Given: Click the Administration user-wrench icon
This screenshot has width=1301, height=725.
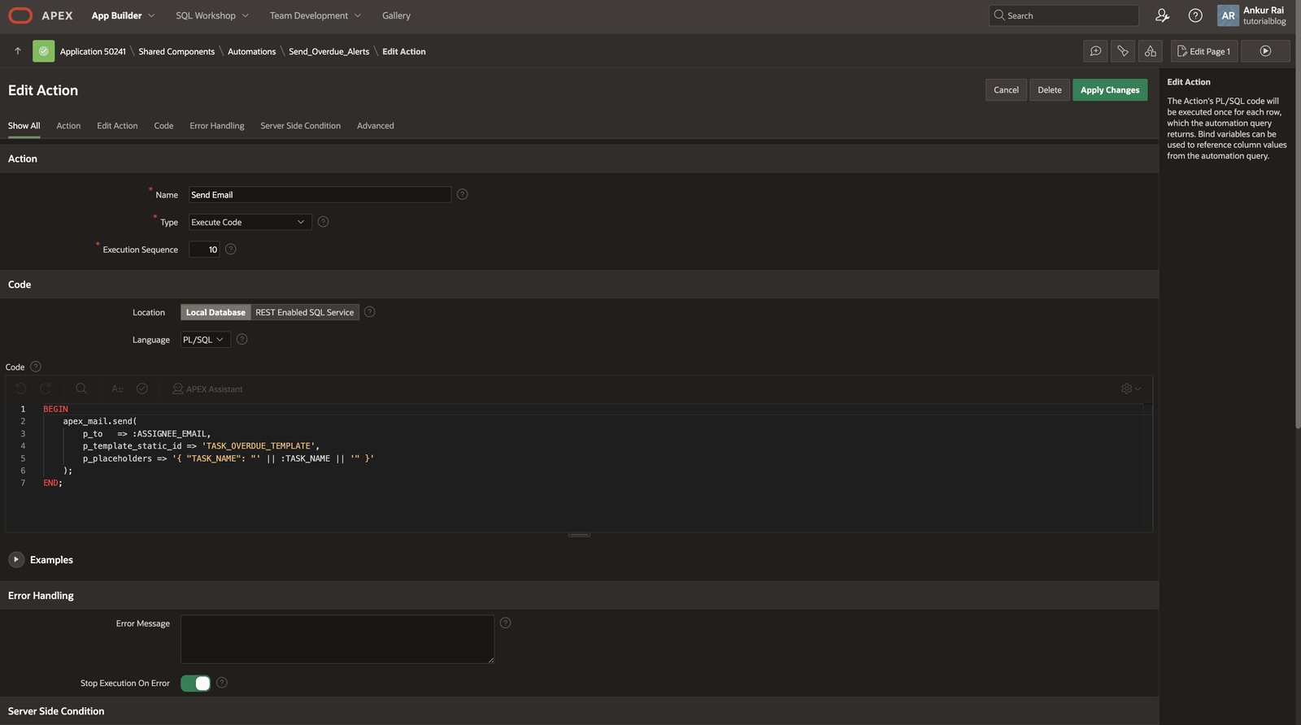Looking at the screenshot, I should click(1162, 15).
